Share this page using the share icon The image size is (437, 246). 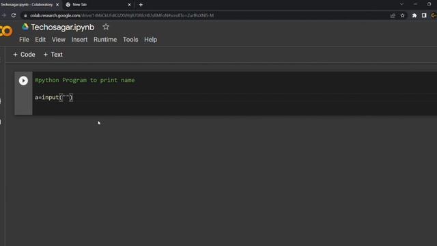click(x=393, y=16)
